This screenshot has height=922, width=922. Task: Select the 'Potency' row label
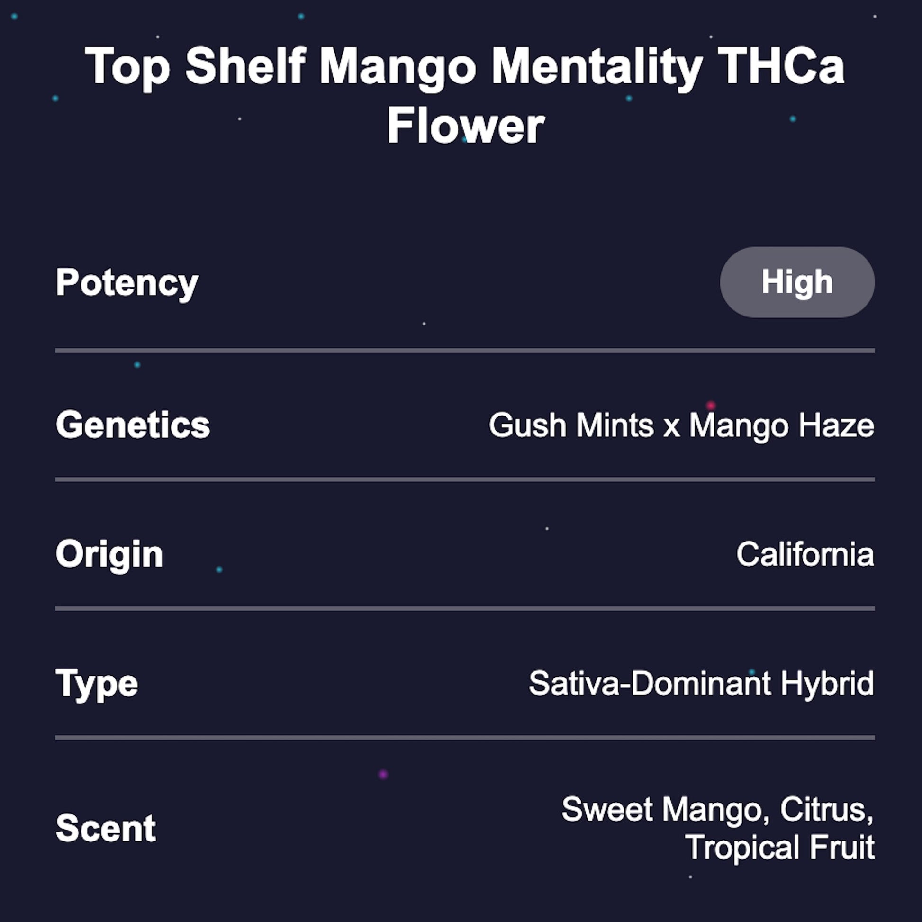click(x=127, y=282)
